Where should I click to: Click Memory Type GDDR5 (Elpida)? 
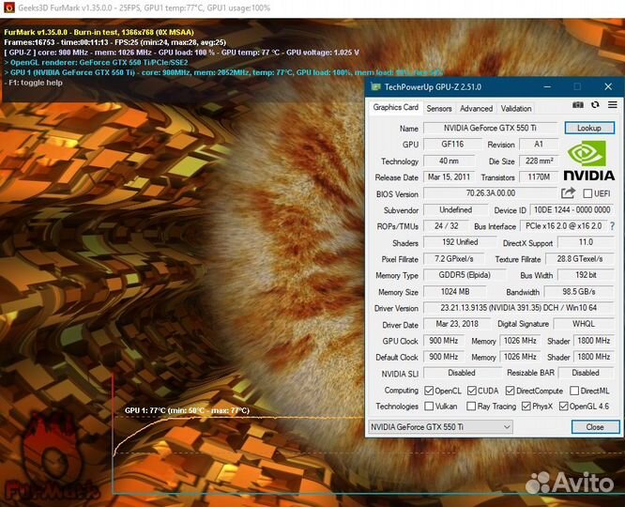tap(465, 275)
